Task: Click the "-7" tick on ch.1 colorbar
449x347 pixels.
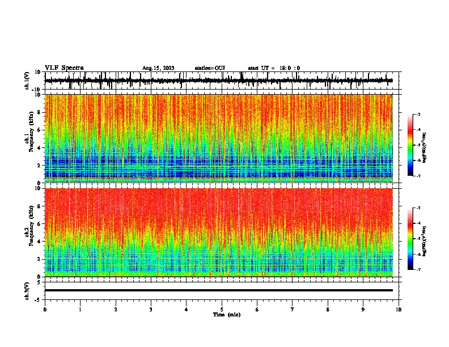Action: (418, 176)
